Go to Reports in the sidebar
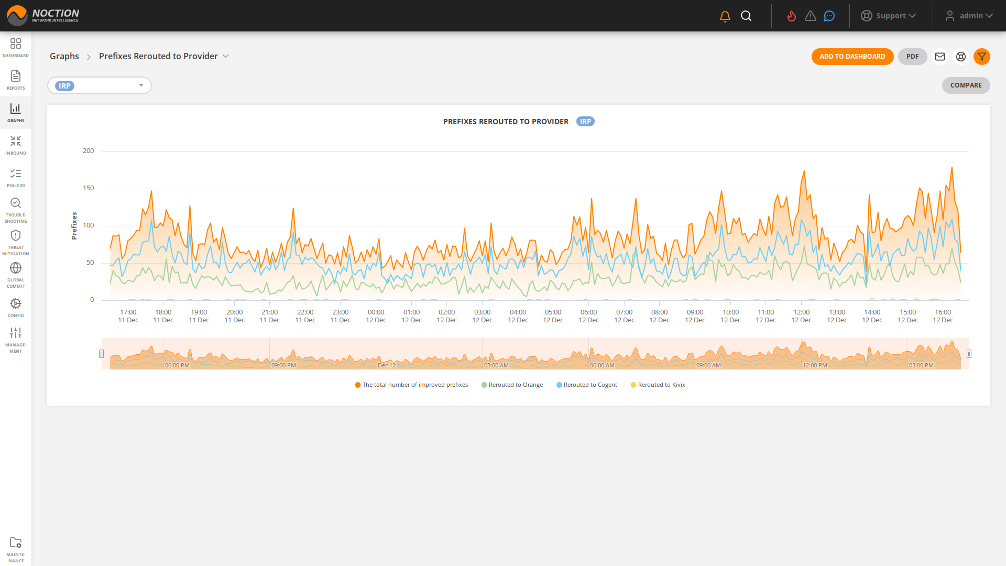 pyautogui.click(x=16, y=80)
